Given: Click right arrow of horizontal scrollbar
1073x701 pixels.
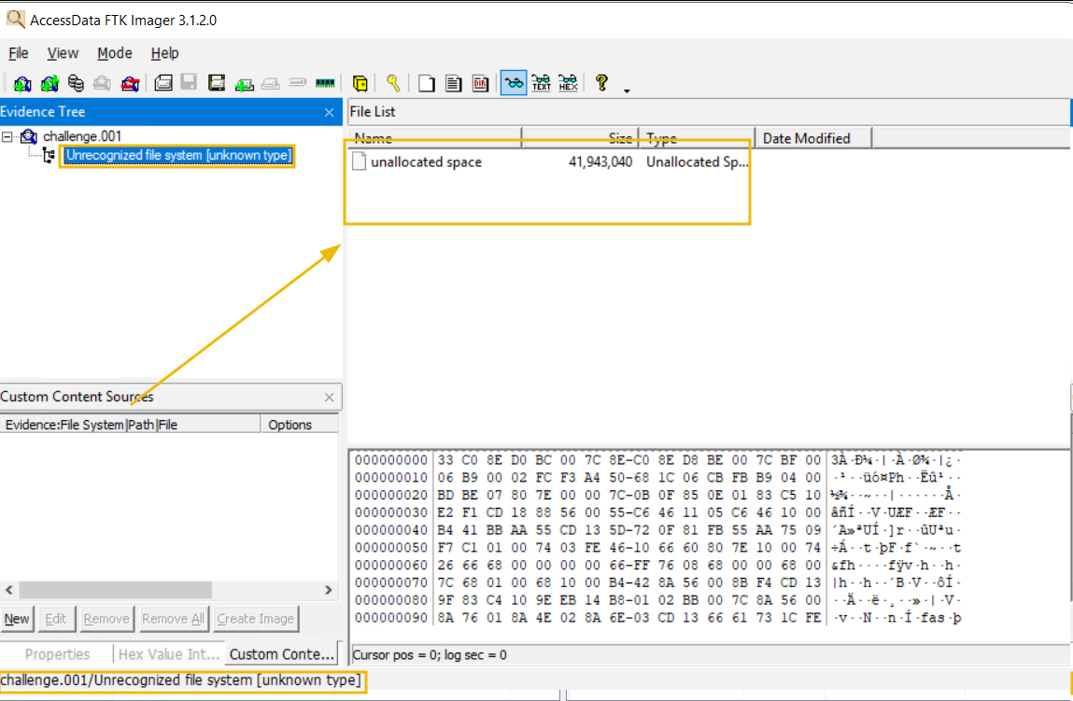Looking at the screenshot, I should 329,590.
